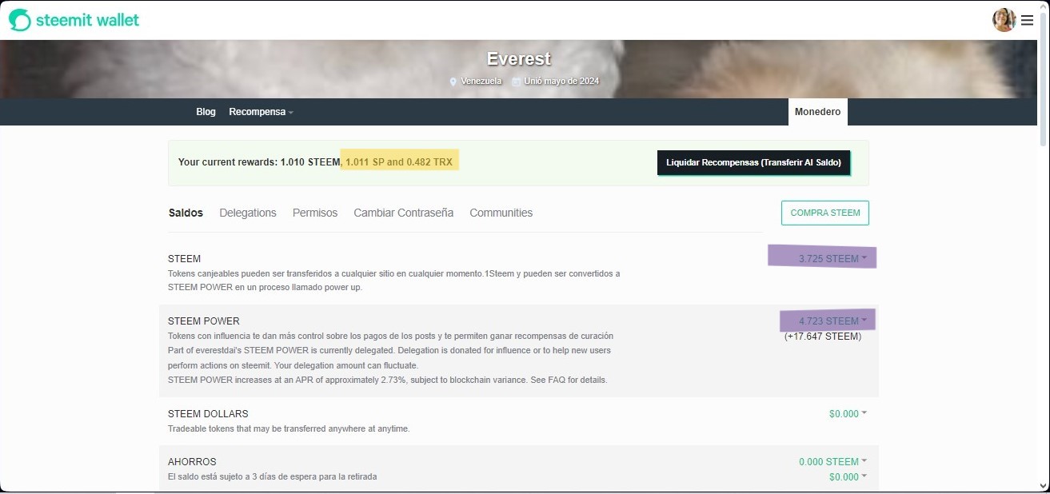Select the Monedero tab
Screen dimensions: 1050x494
(x=817, y=112)
